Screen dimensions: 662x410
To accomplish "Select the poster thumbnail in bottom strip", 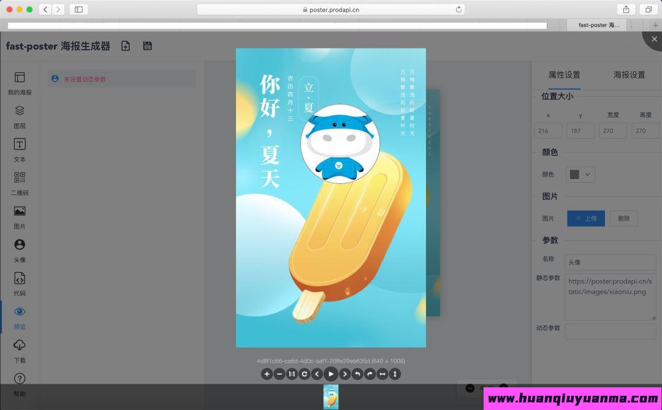I will pyautogui.click(x=331, y=397).
